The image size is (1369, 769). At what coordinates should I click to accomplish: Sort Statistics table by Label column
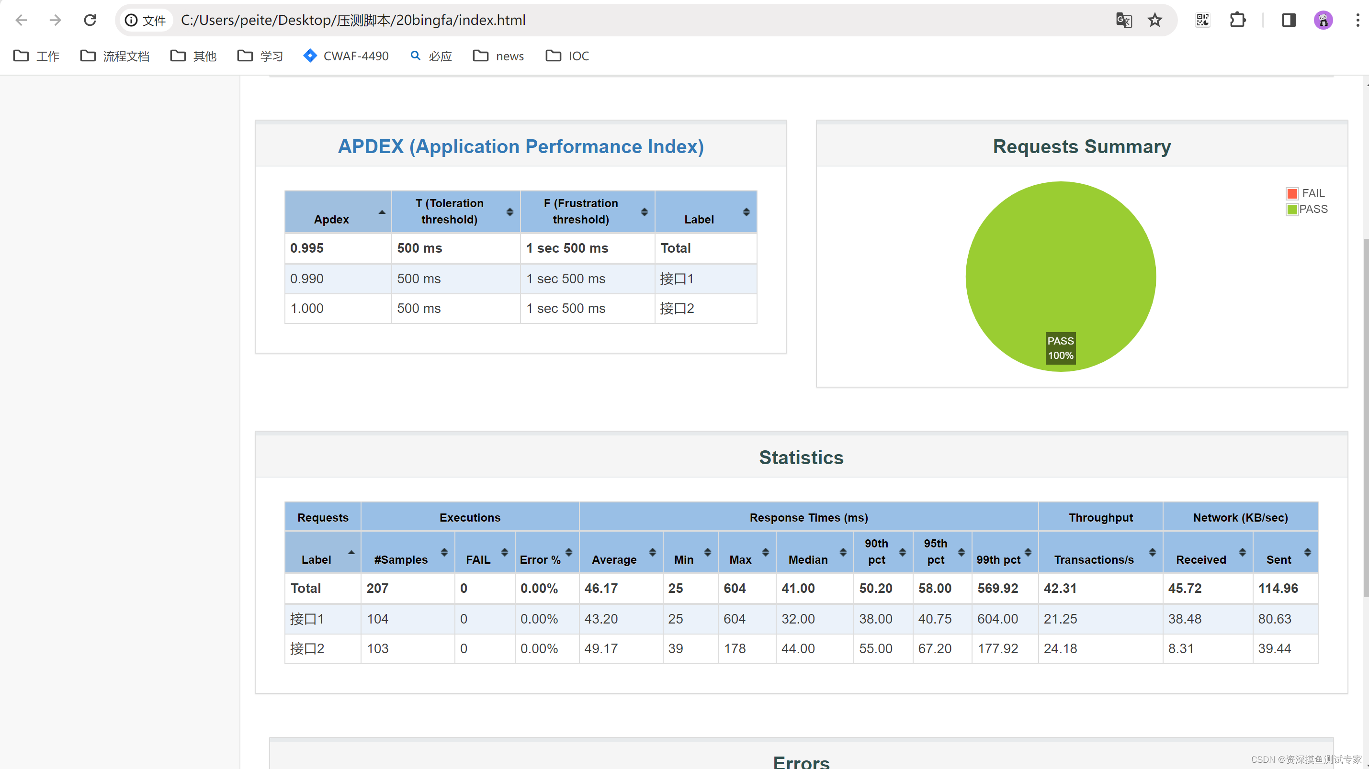(323, 552)
